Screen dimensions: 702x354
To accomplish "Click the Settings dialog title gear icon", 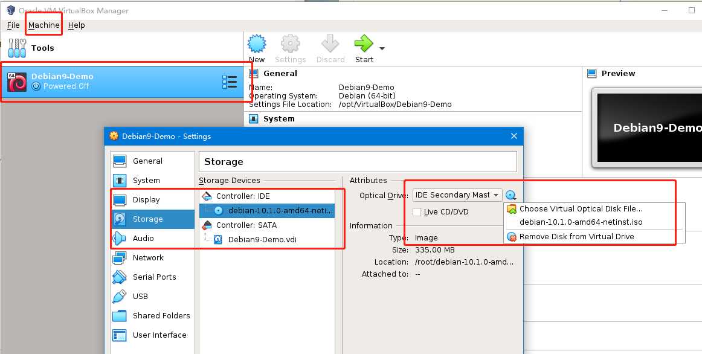I will tap(114, 136).
